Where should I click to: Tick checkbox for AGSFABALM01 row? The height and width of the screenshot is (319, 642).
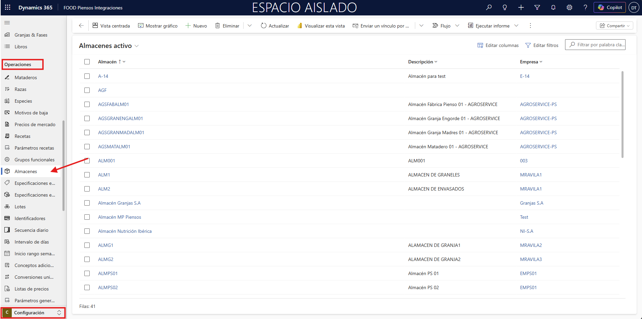[x=87, y=104]
